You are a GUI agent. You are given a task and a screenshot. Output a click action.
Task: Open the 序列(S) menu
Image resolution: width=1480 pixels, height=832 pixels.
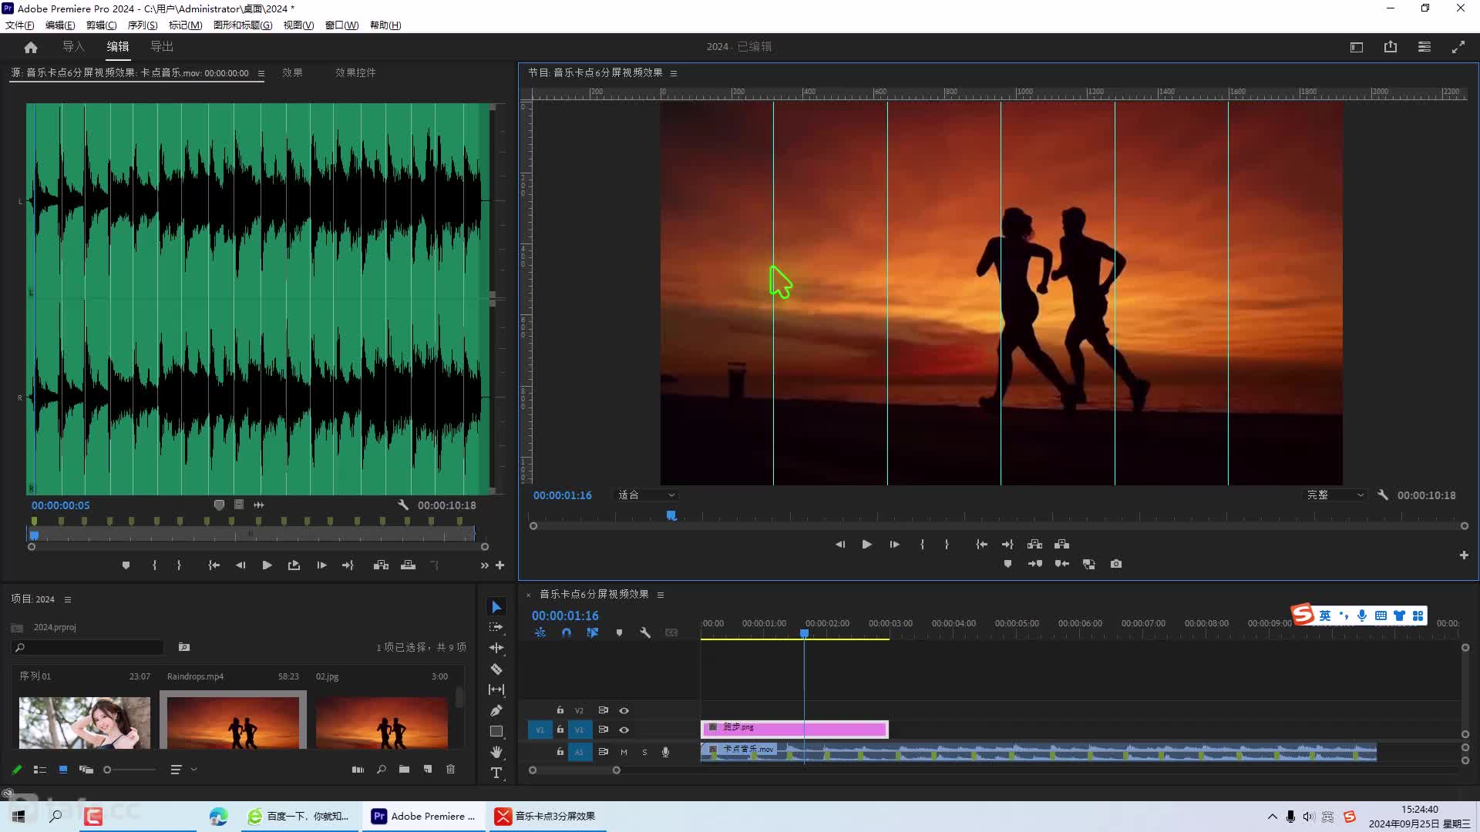pyautogui.click(x=143, y=25)
